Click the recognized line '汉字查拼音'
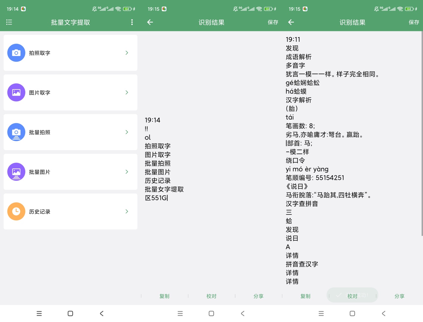 [x=302, y=204]
